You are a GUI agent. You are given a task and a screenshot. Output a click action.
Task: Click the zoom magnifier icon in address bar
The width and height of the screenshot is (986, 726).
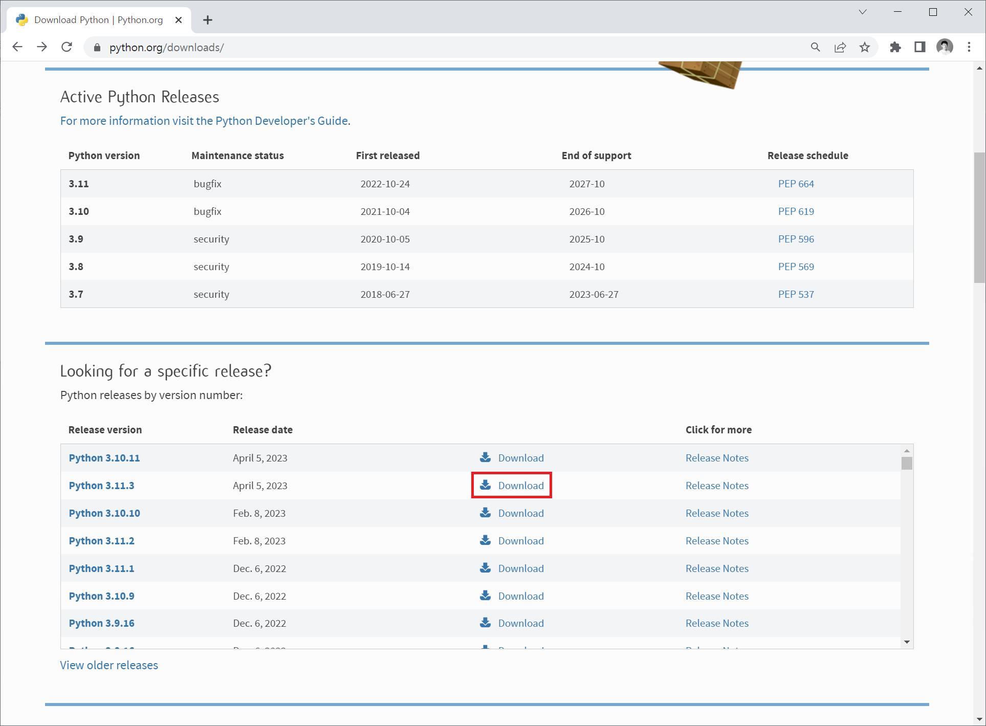pos(815,47)
